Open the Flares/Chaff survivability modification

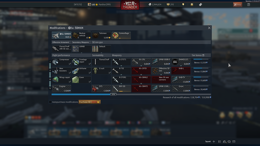[101, 62]
